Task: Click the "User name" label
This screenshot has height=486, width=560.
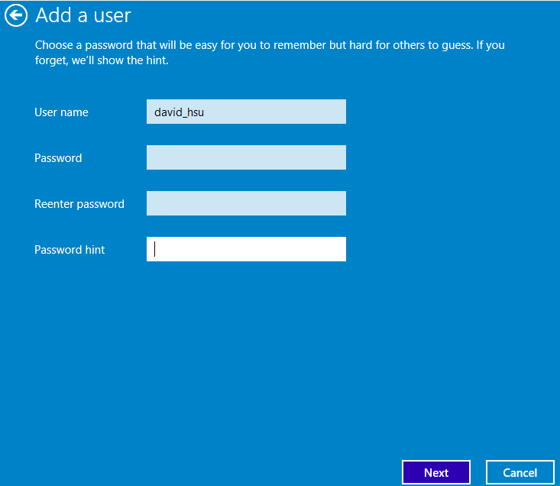Action: (61, 112)
